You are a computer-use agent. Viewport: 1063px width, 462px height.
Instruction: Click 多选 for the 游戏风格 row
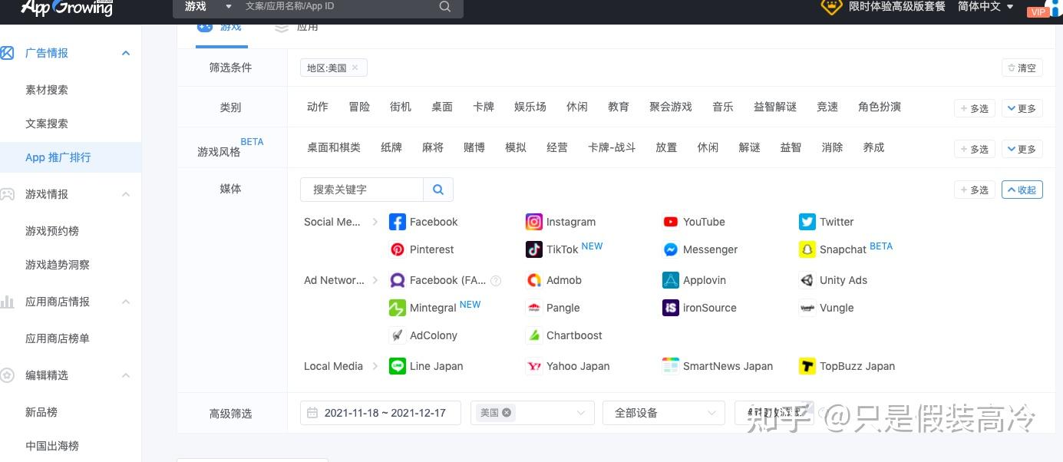click(974, 149)
